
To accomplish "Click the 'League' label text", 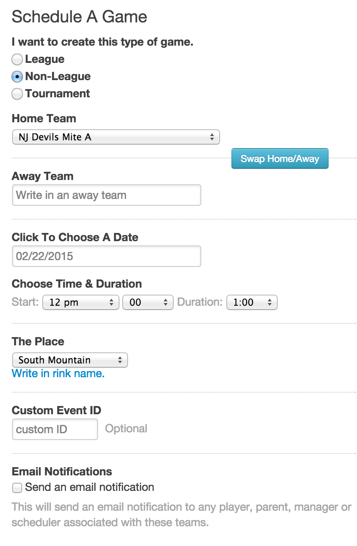I will click(x=45, y=59).
